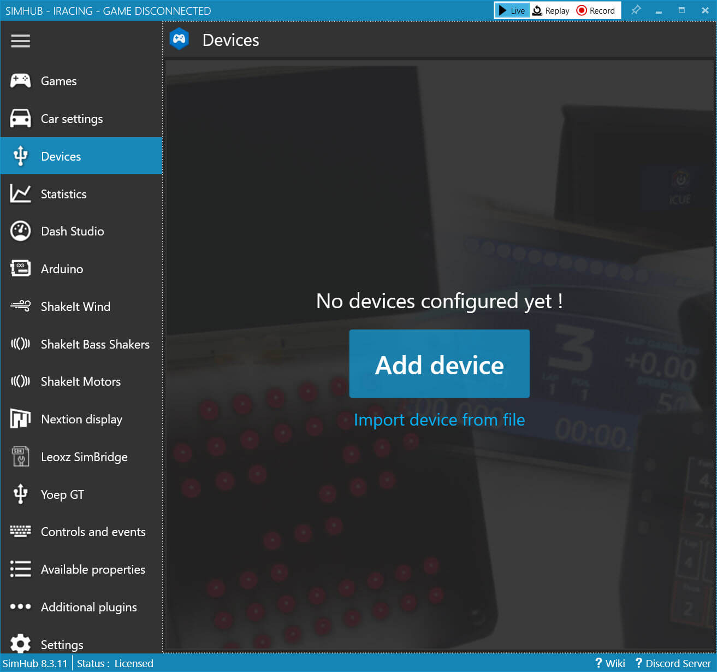The width and height of the screenshot is (717, 672).
Task: Open ShakeIt Bass Shakers section
Action: pos(95,344)
